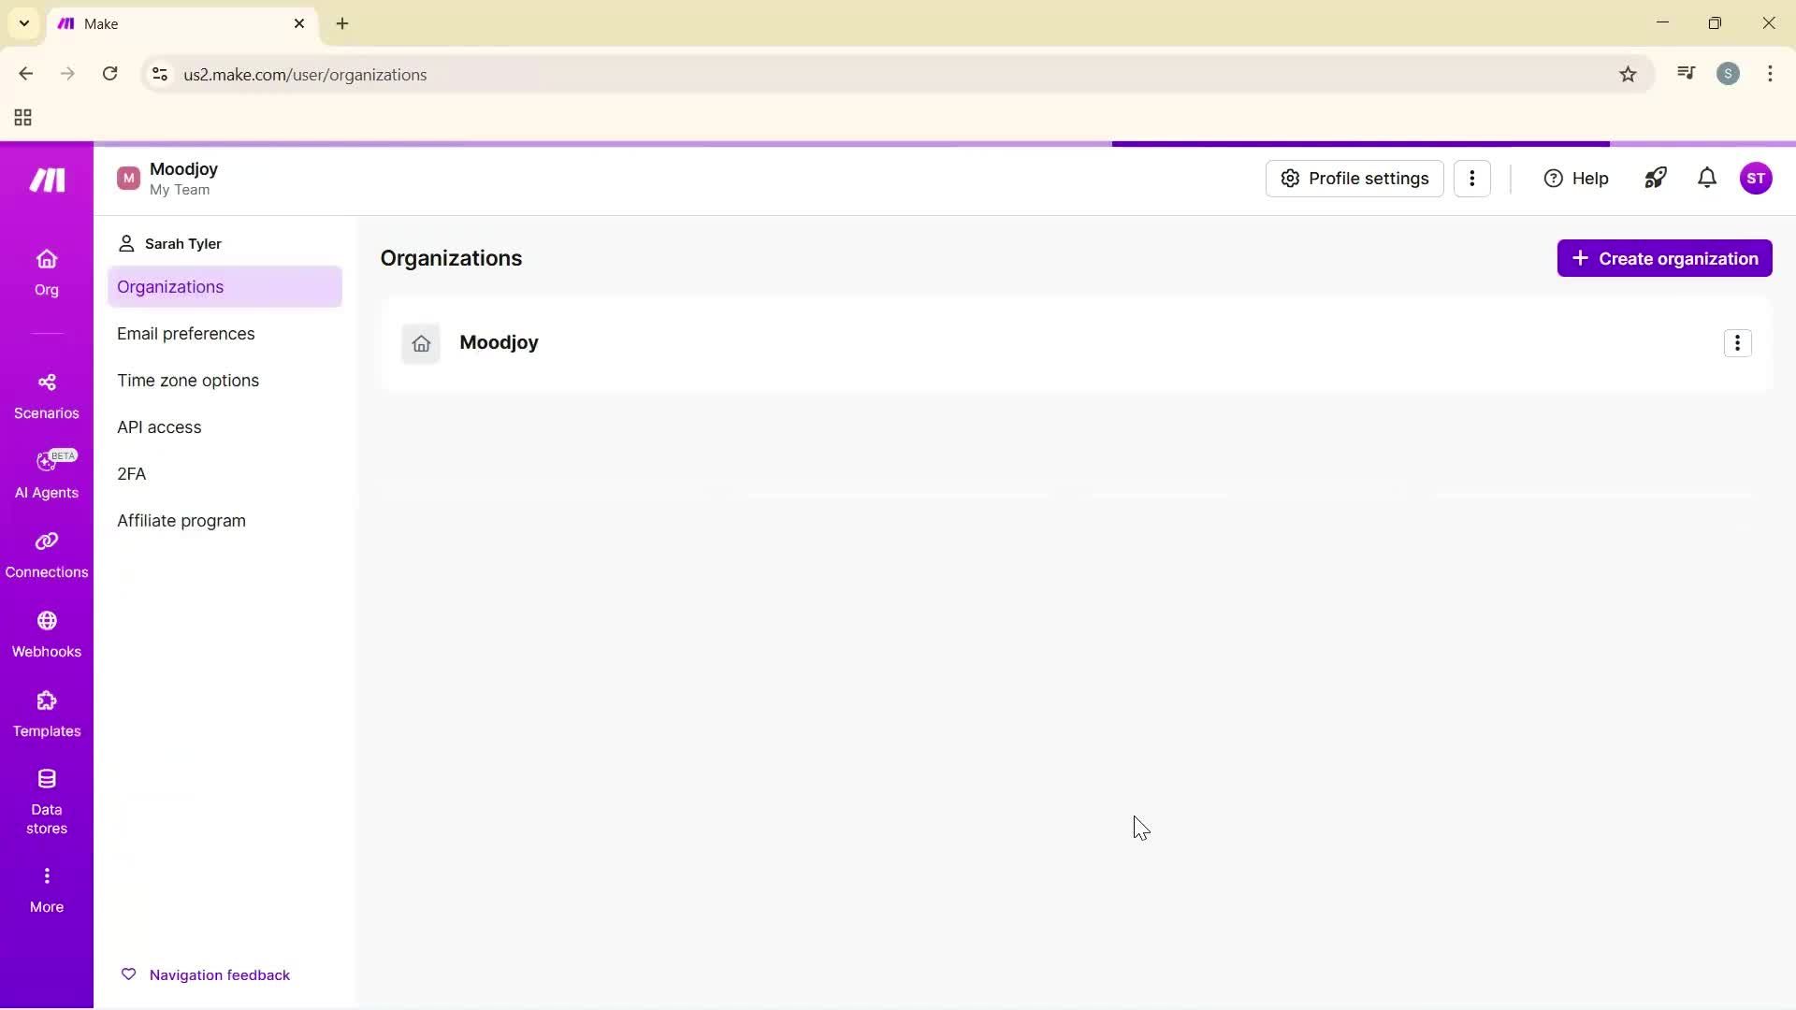Select the AI Agents sidebar icon
The image size is (1796, 1010).
(46, 474)
